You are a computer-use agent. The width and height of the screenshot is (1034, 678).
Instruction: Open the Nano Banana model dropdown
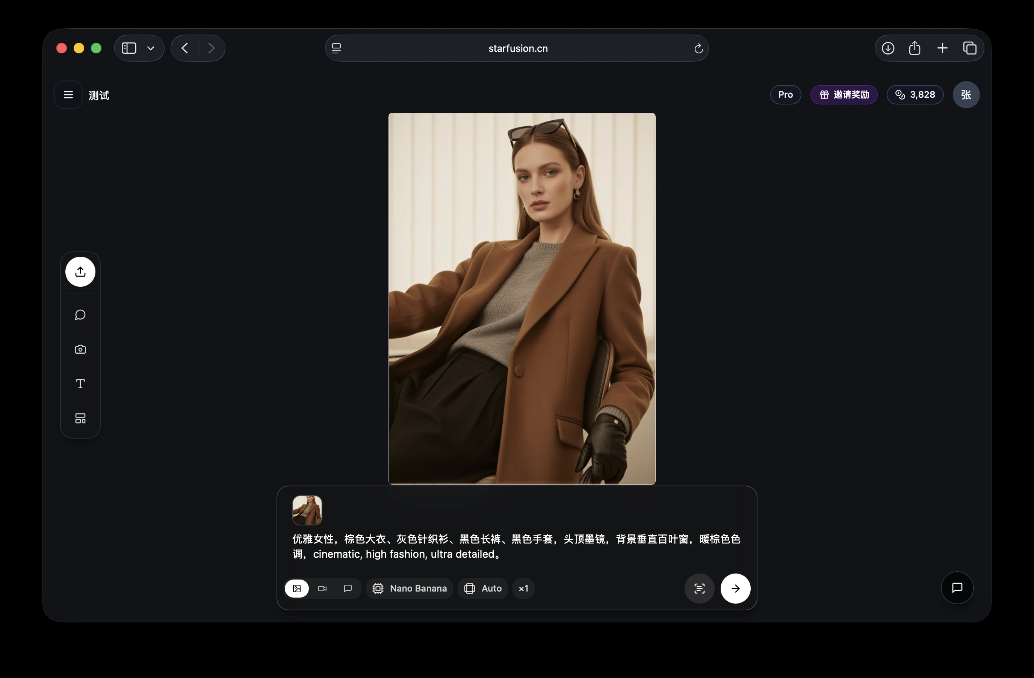[410, 589]
